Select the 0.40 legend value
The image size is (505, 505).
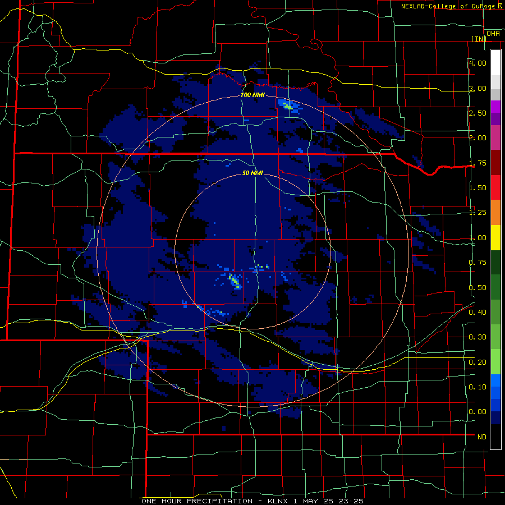[x=478, y=313]
